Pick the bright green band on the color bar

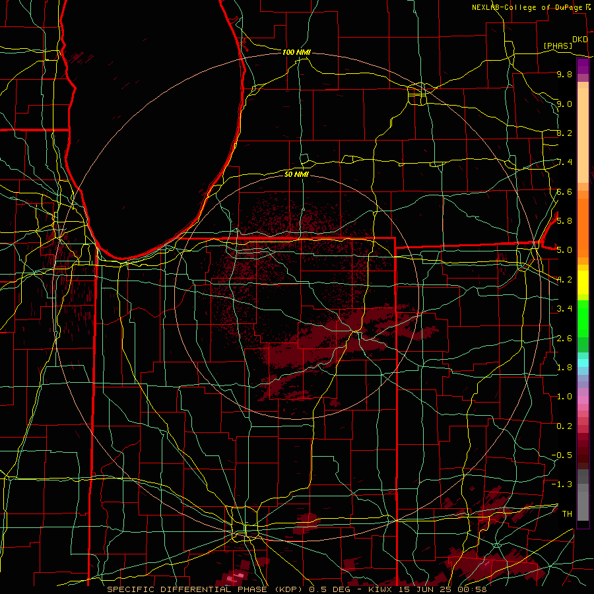pos(583,318)
